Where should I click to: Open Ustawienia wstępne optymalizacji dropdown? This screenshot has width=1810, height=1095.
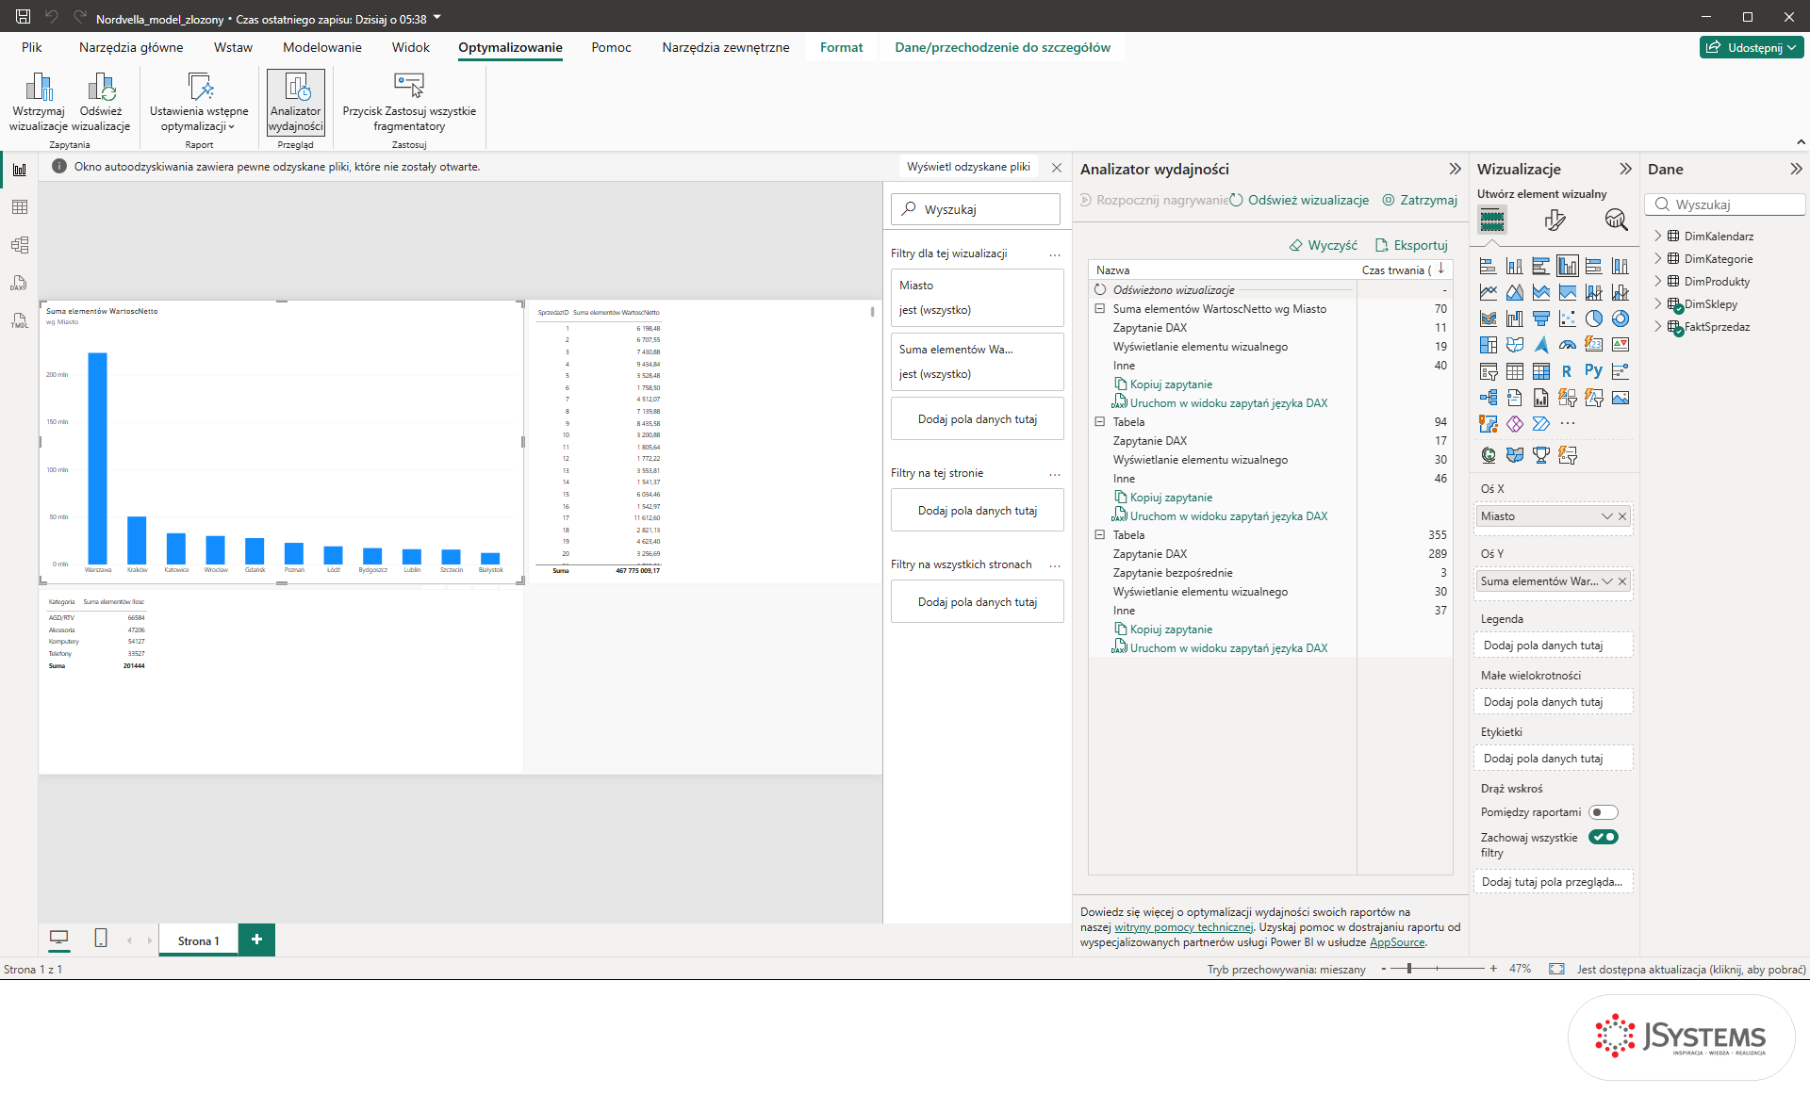point(199,103)
